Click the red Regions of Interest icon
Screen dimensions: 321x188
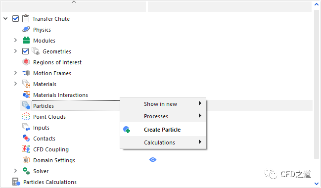click(26, 62)
